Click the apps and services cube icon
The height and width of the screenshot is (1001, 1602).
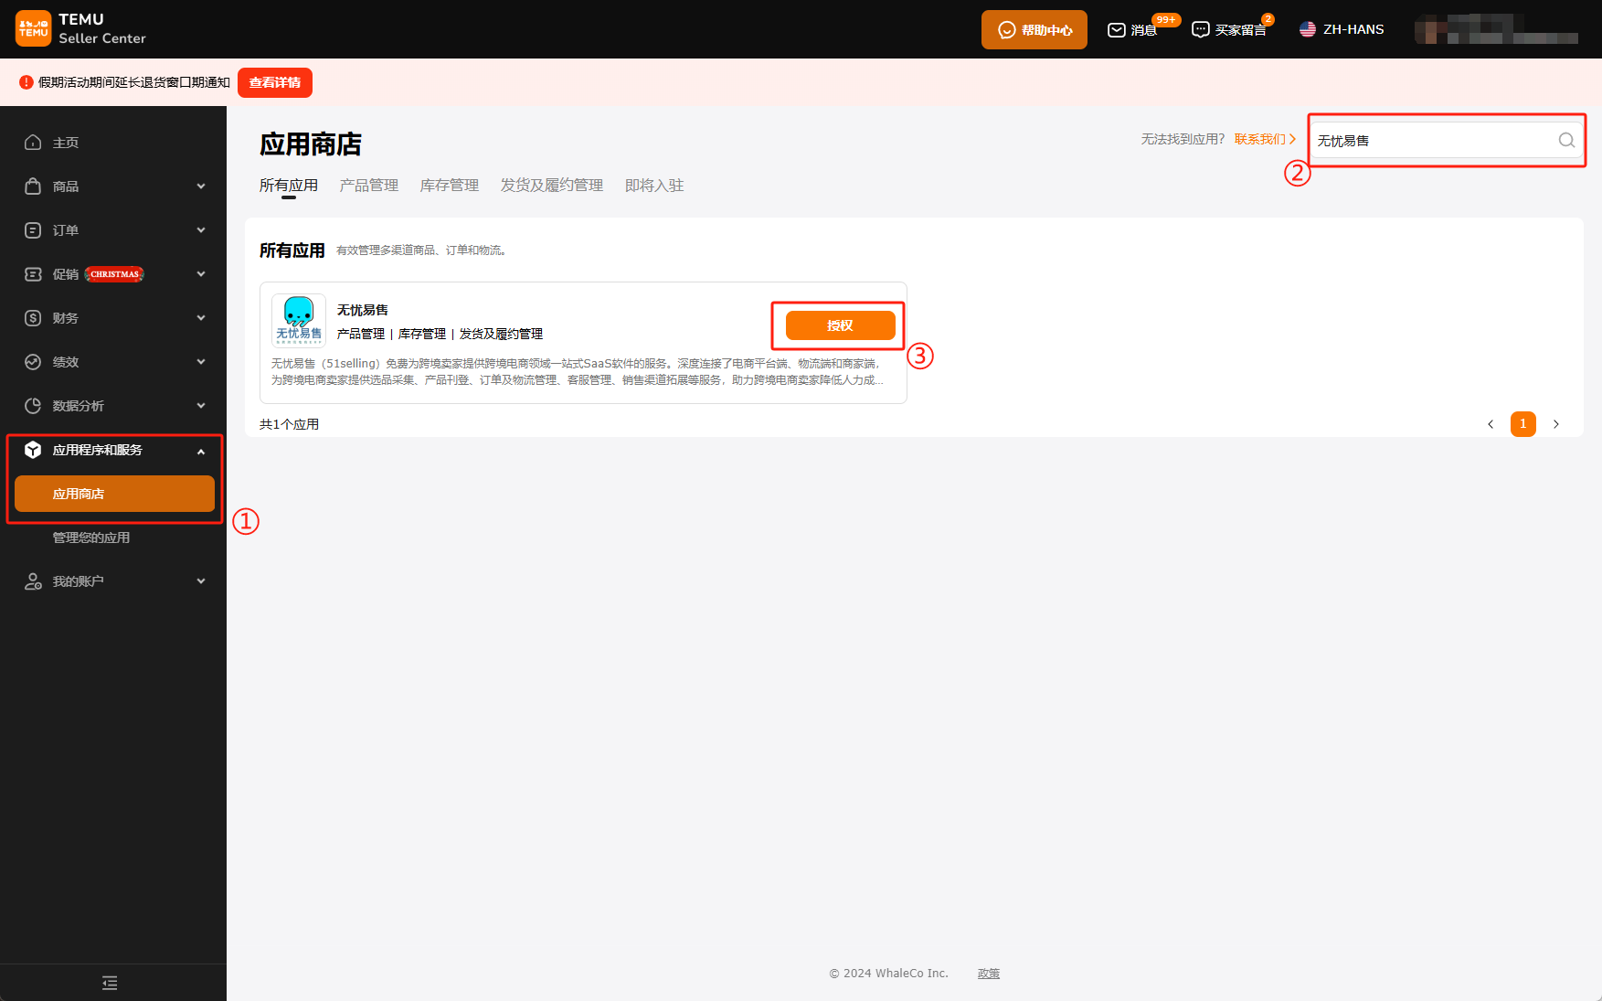pyautogui.click(x=33, y=450)
